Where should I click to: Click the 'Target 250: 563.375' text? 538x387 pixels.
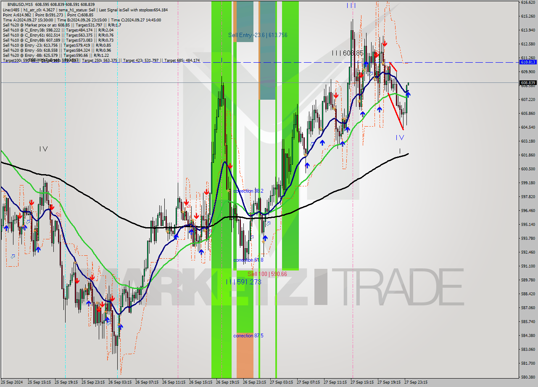pos(100,61)
